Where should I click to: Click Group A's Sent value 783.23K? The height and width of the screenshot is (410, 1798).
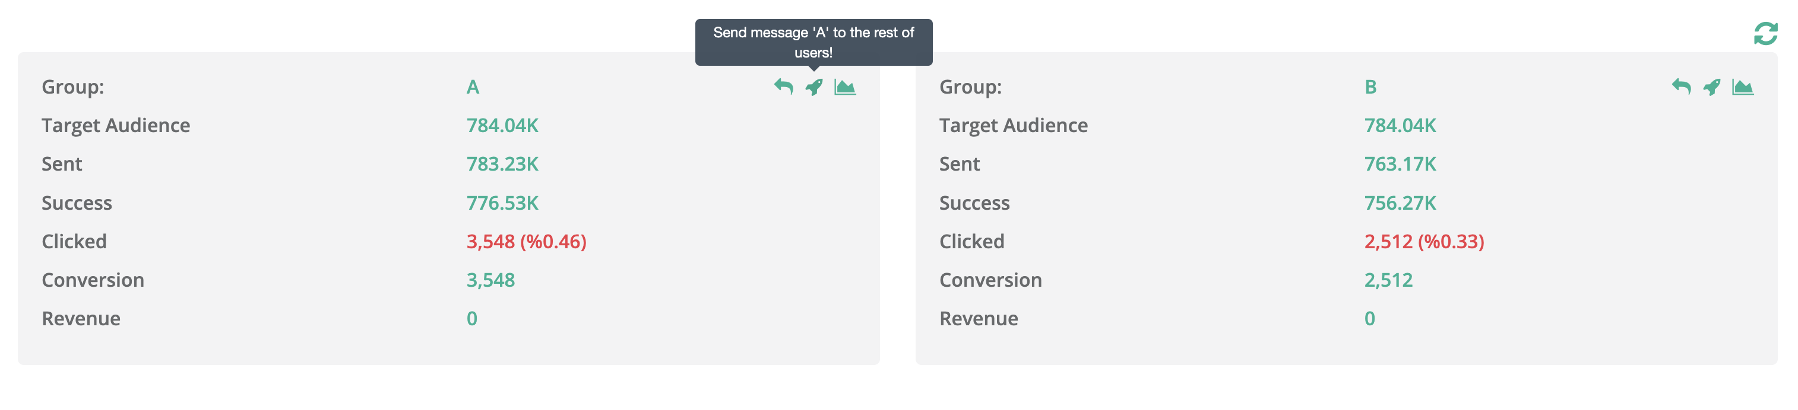click(502, 164)
